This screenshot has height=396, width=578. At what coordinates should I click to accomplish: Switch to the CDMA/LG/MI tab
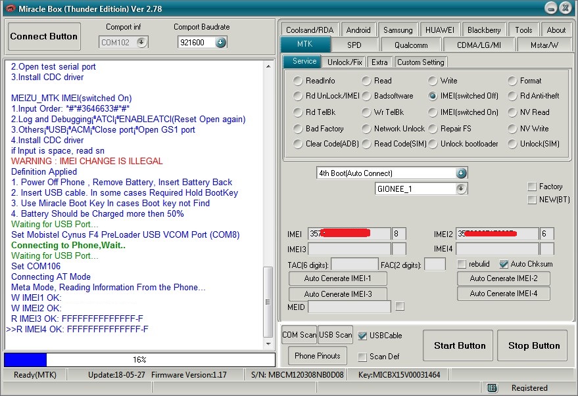pyautogui.click(x=479, y=45)
